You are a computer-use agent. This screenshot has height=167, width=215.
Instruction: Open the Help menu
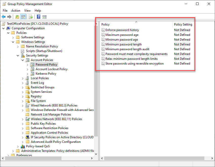point(38,11)
